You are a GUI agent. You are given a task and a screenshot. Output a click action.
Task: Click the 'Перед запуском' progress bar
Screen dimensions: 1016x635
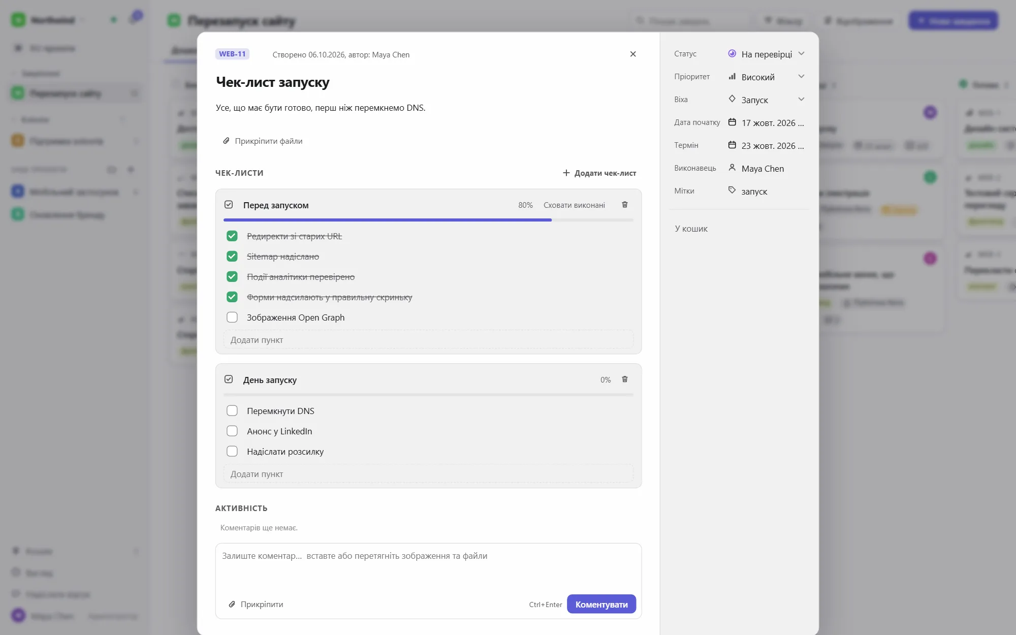(x=428, y=220)
